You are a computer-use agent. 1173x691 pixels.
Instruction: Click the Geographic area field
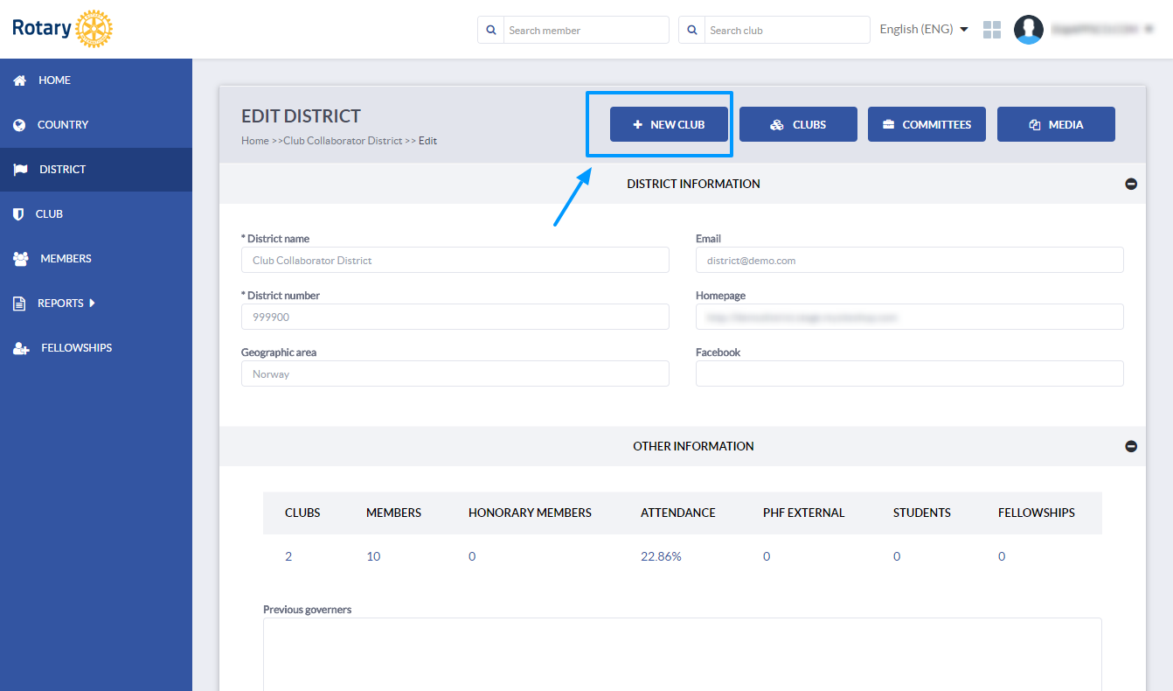tap(455, 373)
